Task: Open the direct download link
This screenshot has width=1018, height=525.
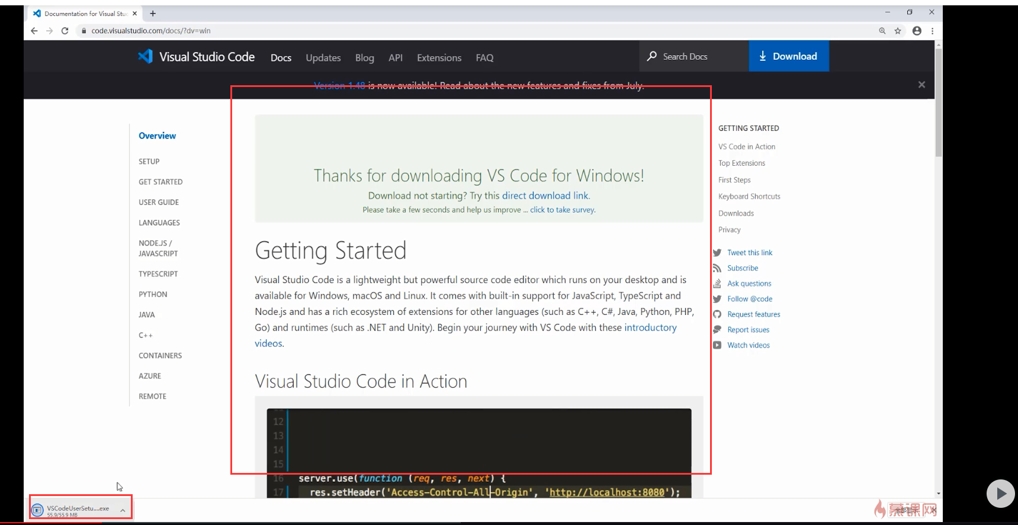Action: pyautogui.click(x=545, y=196)
